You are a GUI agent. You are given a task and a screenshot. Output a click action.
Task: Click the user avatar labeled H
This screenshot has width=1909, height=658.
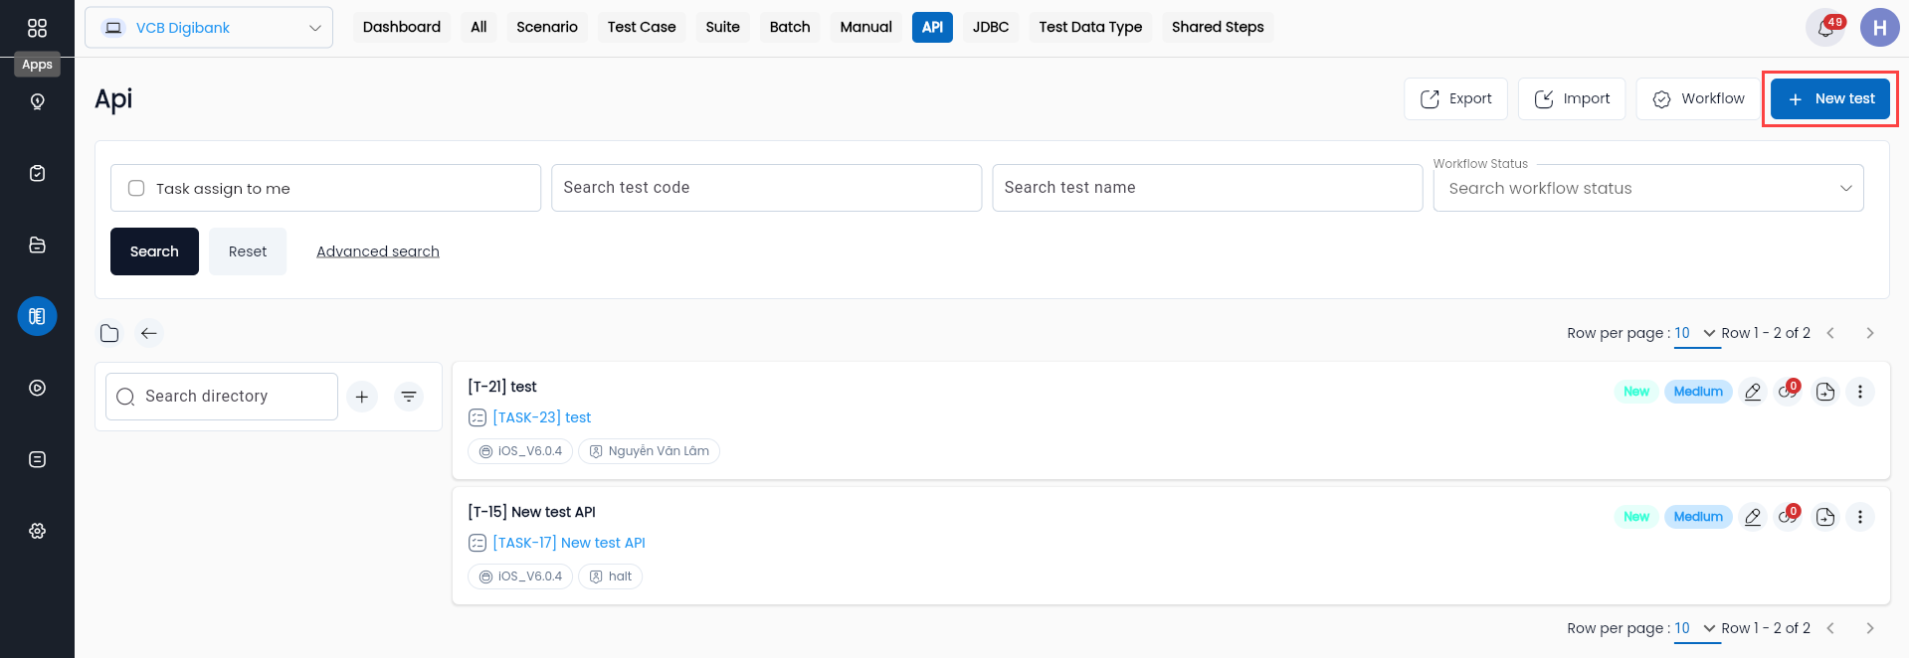pos(1879,28)
